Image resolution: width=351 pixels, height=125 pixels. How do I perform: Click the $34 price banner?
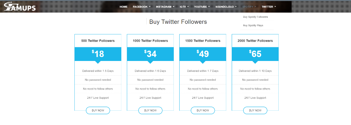(150, 54)
